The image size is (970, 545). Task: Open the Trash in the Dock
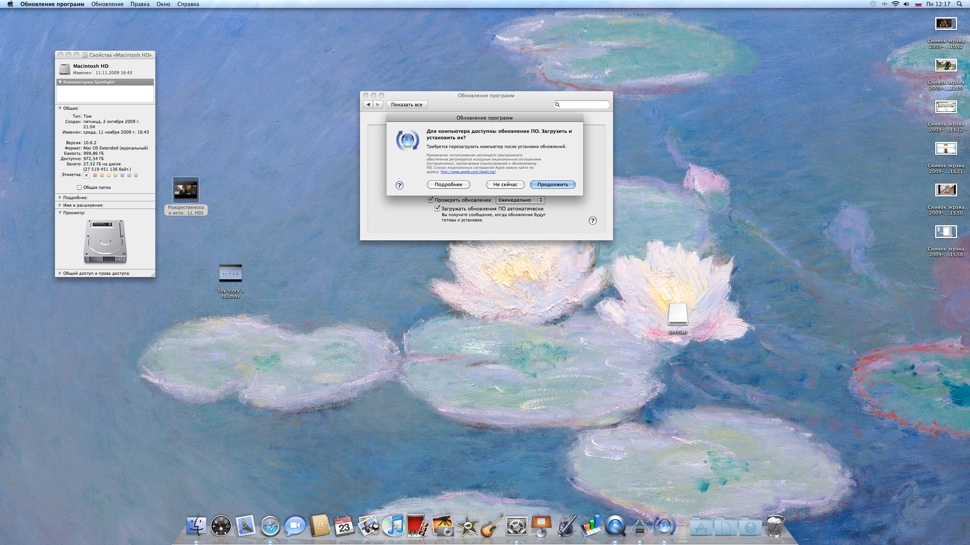pyautogui.click(x=775, y=526)
